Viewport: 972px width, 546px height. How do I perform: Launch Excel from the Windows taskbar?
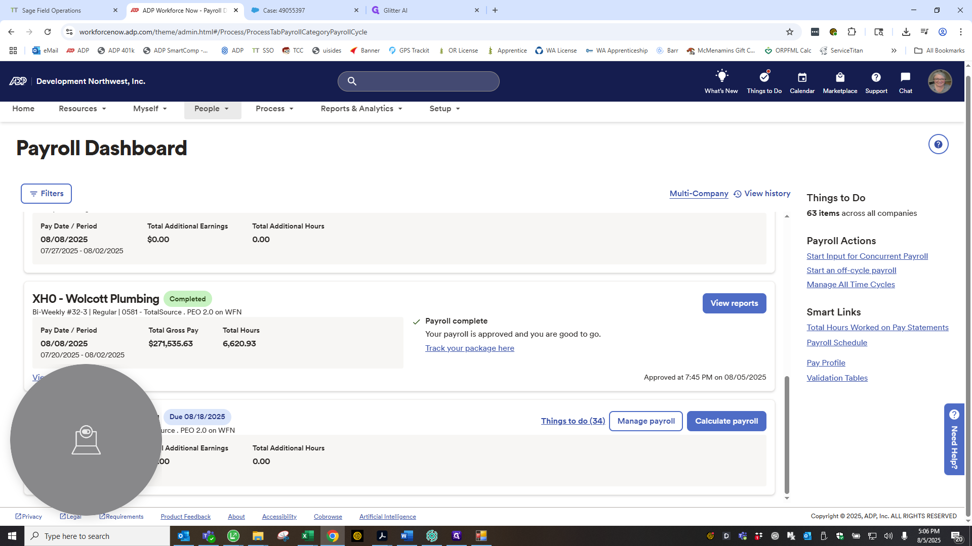(x=307, y=536)
